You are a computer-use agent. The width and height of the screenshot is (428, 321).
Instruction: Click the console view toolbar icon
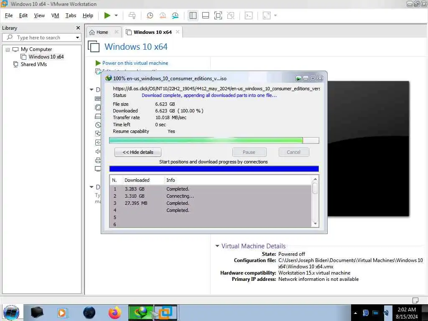[x=248, y=15]
